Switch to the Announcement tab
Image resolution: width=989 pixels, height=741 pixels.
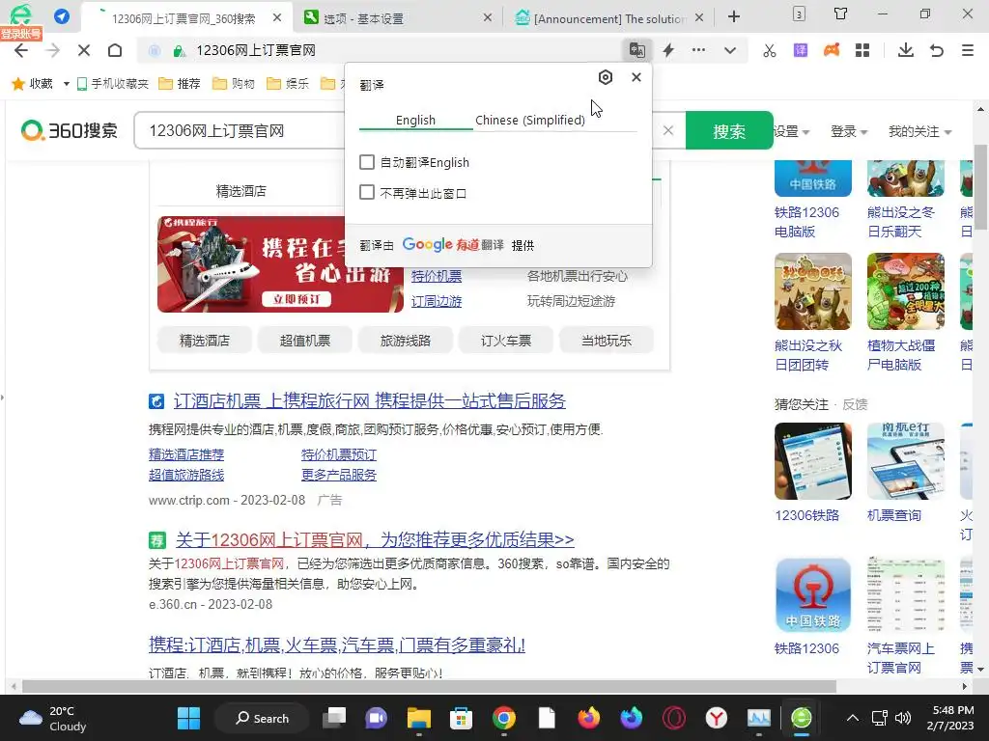(x=609, y=18)
